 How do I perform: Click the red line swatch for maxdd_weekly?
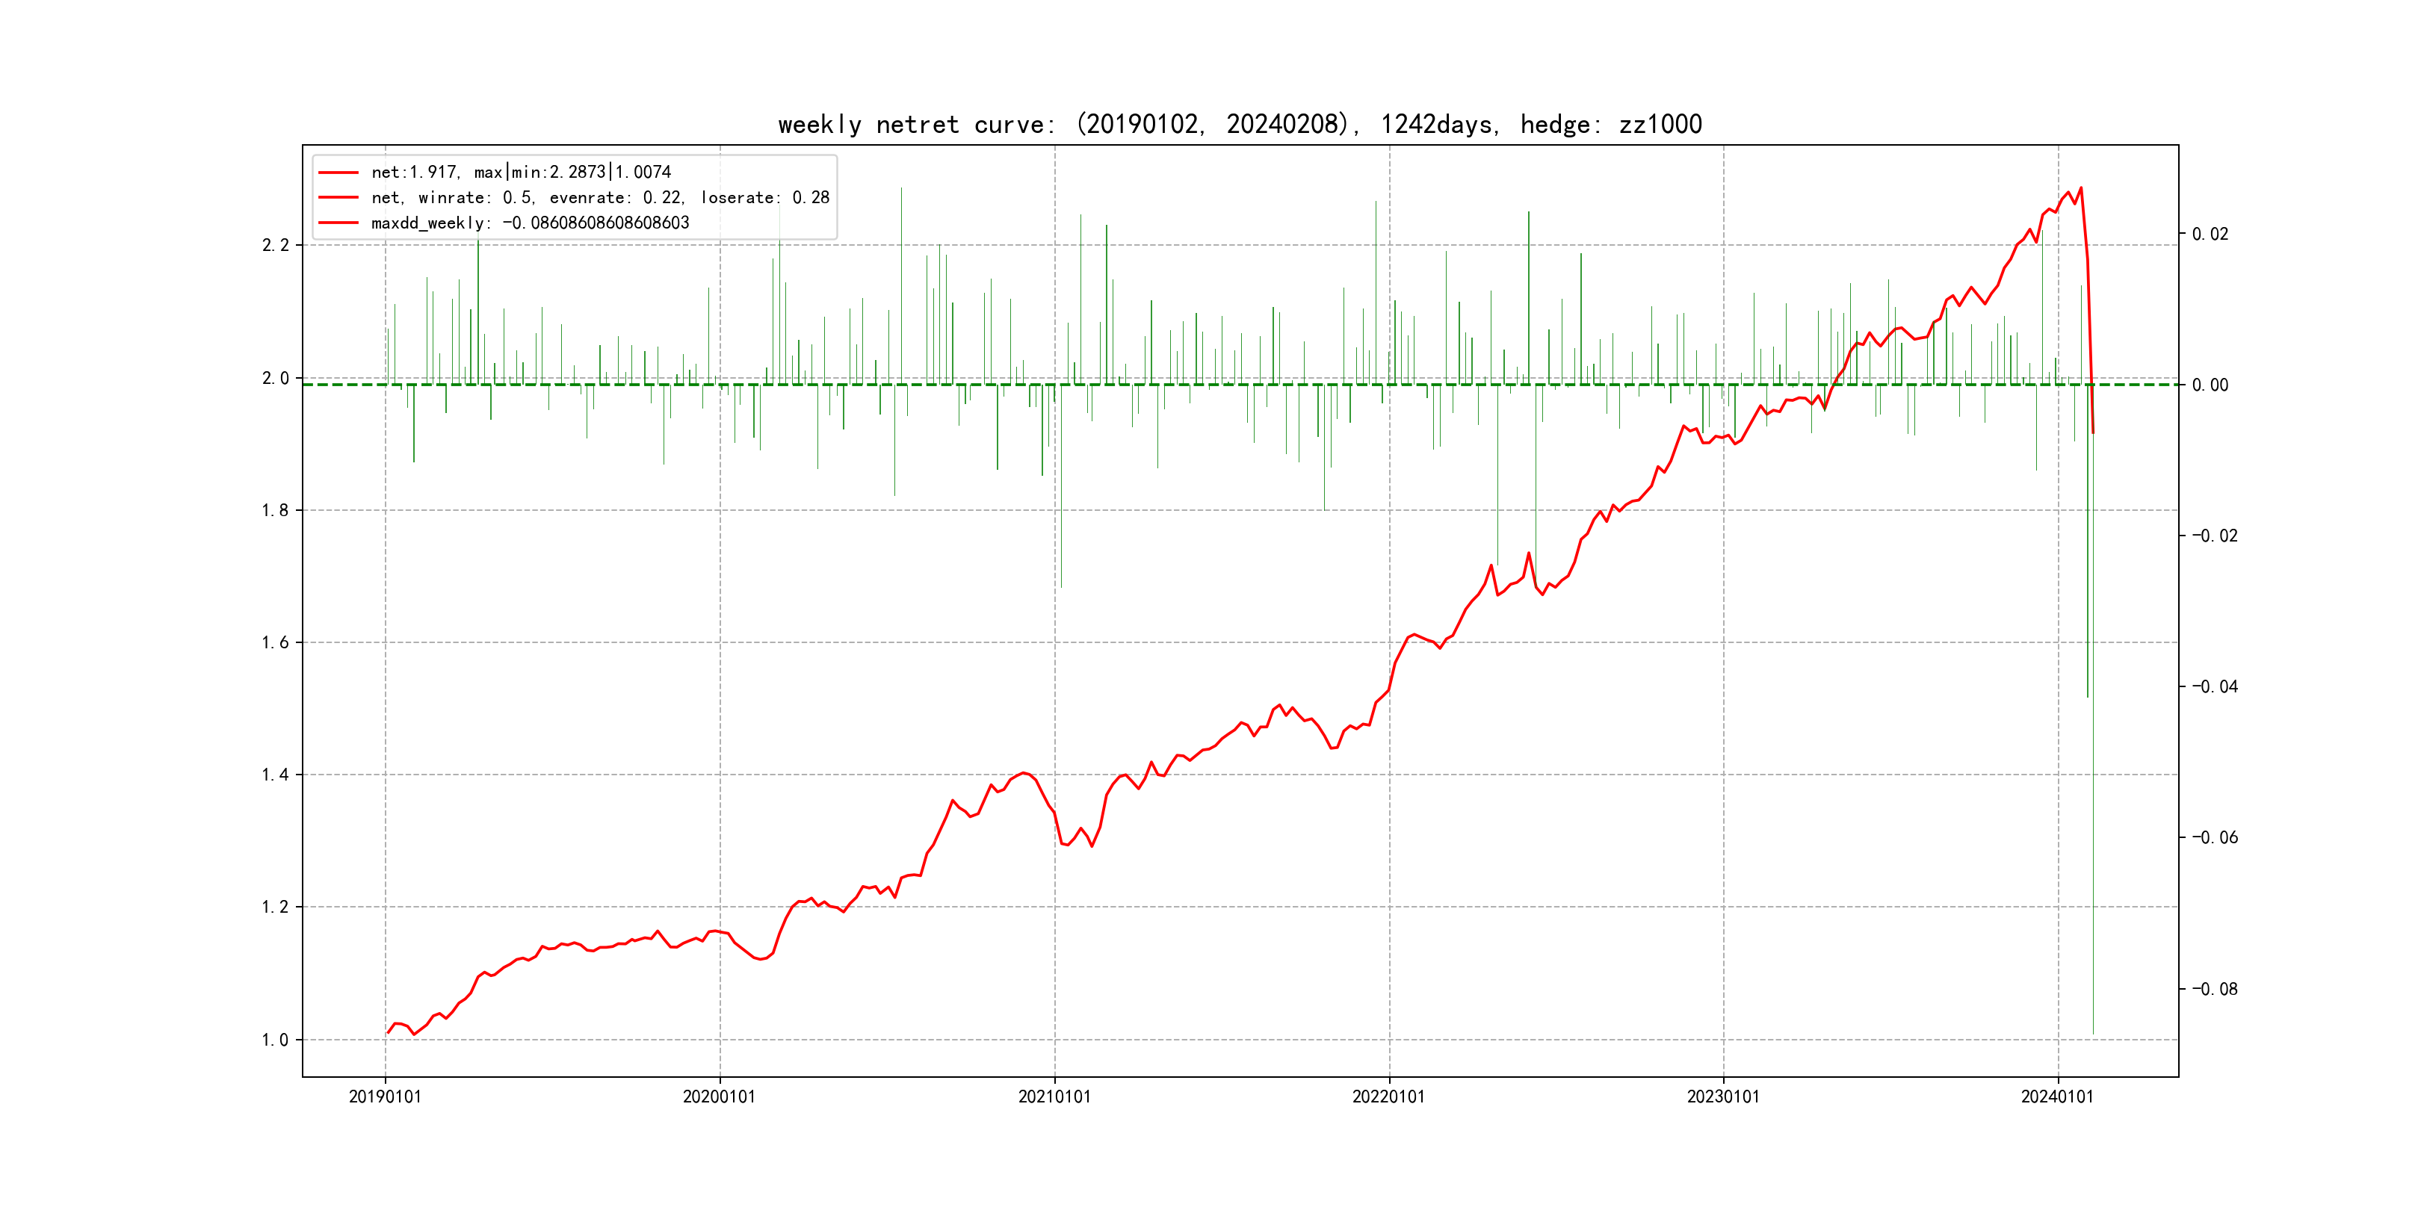338,223
